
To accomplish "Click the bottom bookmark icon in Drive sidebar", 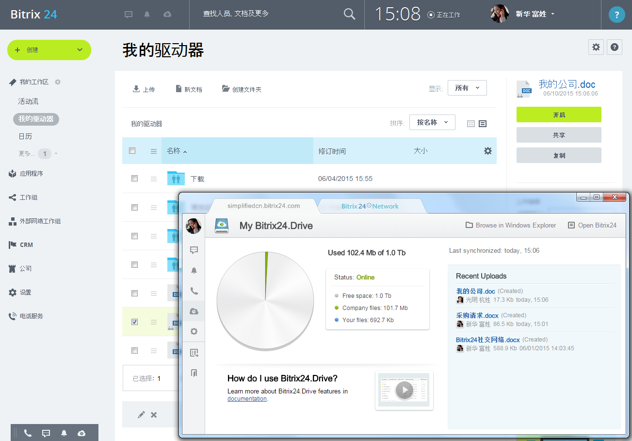I will tap(194, 373).
